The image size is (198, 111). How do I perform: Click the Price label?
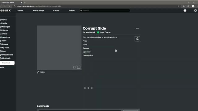coord(85,41)
